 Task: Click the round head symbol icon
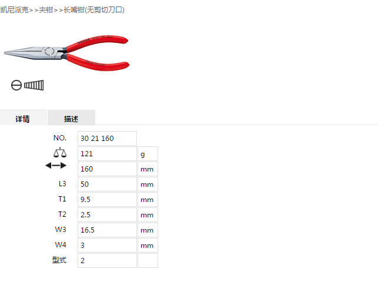16,85
